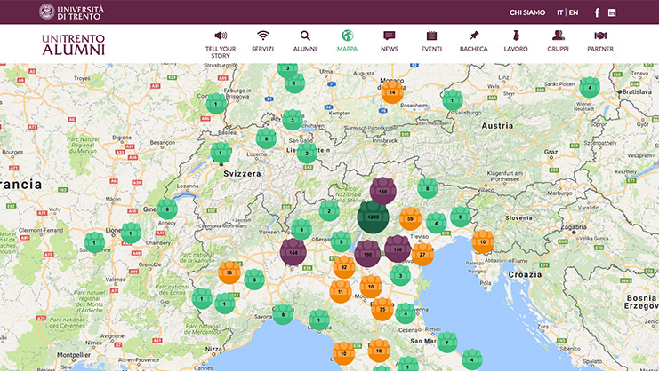The width and height of the screenshot is (659, 371).
Task: Click the green 9 cluster near Bergamo
Action: click(x=341, y=241)
